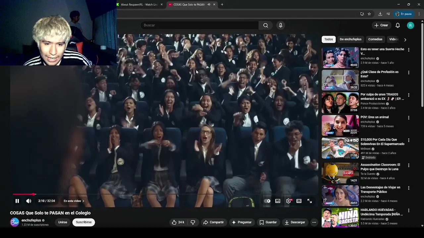Toggle subtitles in the video player

pyautogui.click(x=278, y=201)
